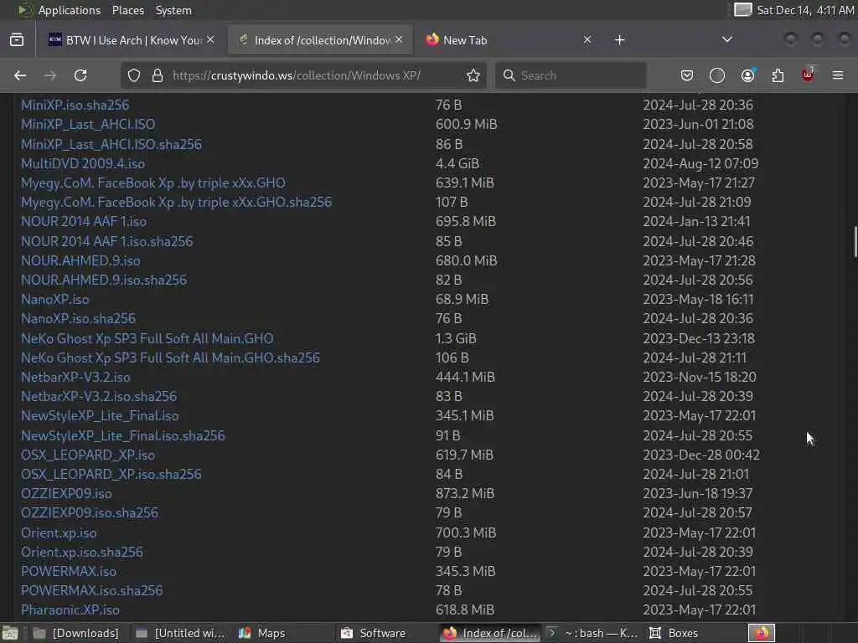Download NOUR.AHMED.9.iso
The height and width of the screenshot is (643, 858).
coord(80,261)
